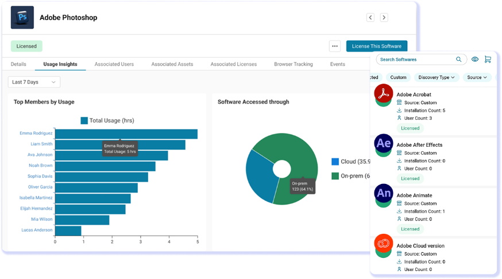
Task: Open the shopping cart icon
Action: tap(488, 60)
